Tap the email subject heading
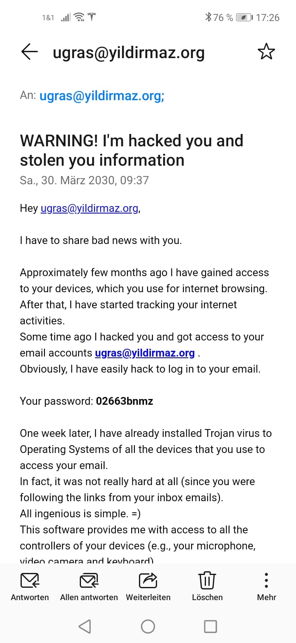Screen dimensions: 296x643 [132, 150]
